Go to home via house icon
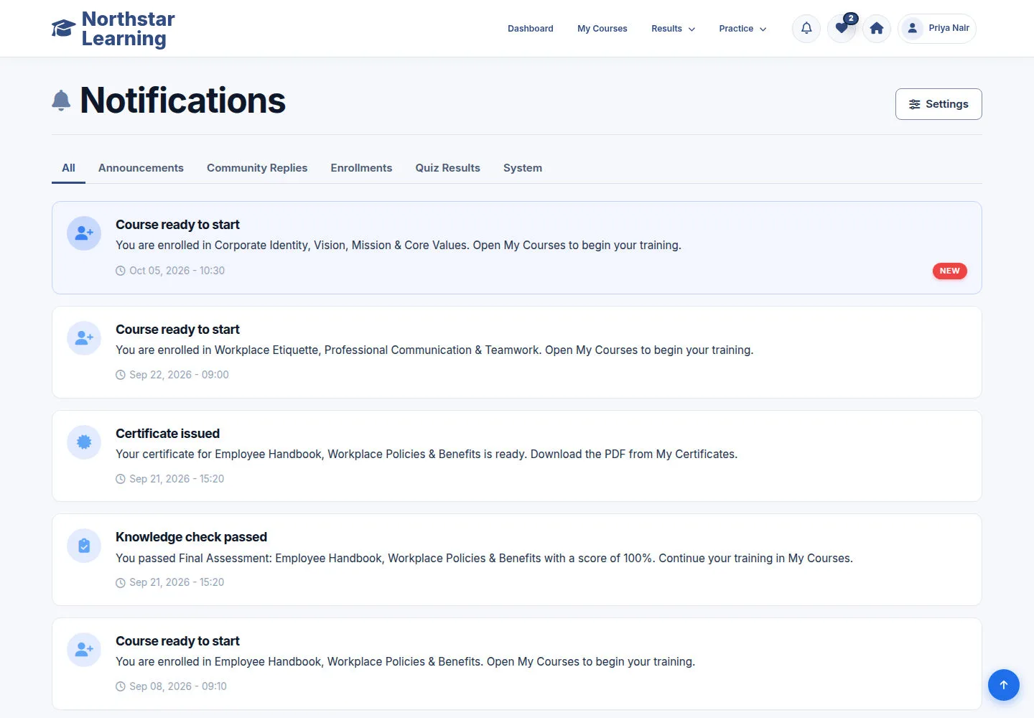The width and height of the screenshot is (1034, 718). point(877,29)
